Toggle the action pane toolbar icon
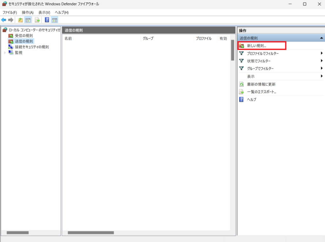The height and width of the screenshot is (242, 325). [55, 20]
